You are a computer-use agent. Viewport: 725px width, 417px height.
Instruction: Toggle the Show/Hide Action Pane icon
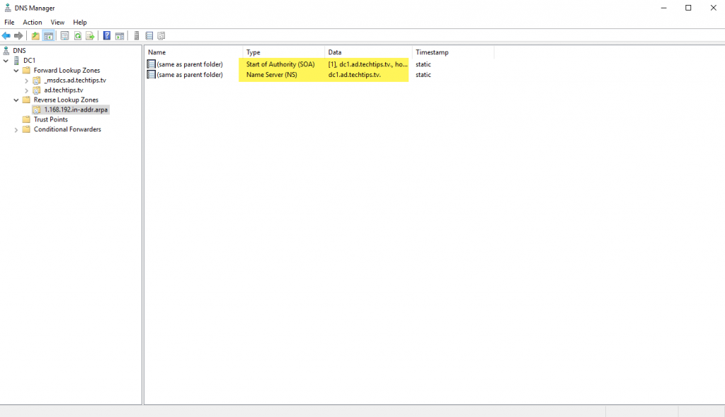[120, 35]
